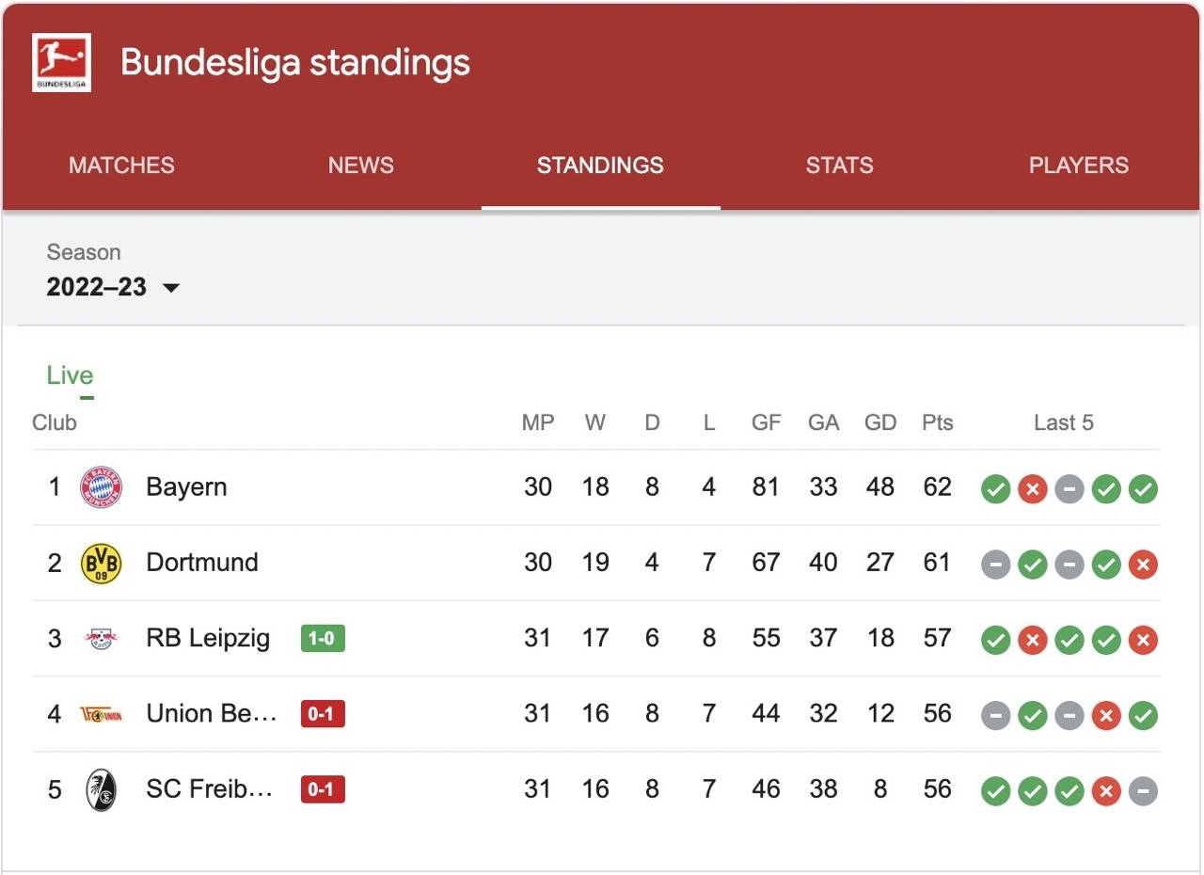Image resolution: width=1204 pixels, height=875 pixels.
Task: Expand SC Freiburg's shortened name
Action: pyautogui.click(x=209, y=789)
